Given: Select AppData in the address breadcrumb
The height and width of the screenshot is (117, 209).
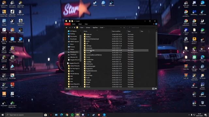Looking at the screenshot, I should click(95, 27).
